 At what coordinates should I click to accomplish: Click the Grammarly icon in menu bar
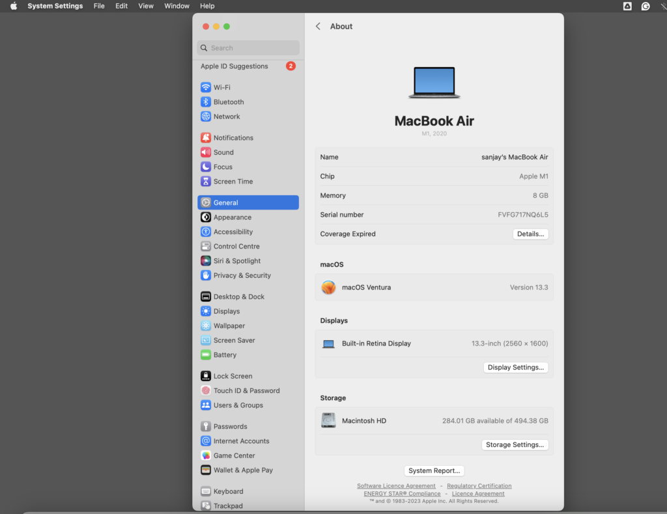[646, 6]
